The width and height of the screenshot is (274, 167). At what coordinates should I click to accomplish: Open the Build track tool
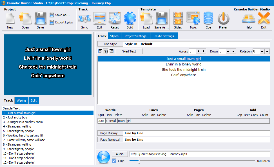click(130, 19)
